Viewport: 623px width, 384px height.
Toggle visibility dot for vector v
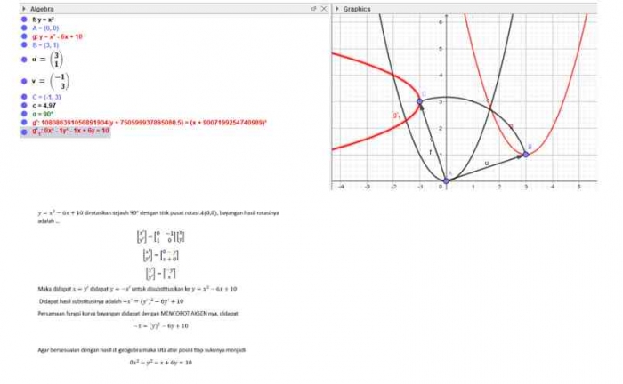tap(26, 82)
